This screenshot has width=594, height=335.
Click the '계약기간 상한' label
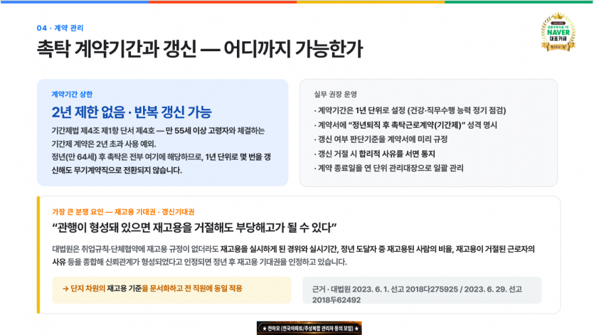(x=72, y=95)
